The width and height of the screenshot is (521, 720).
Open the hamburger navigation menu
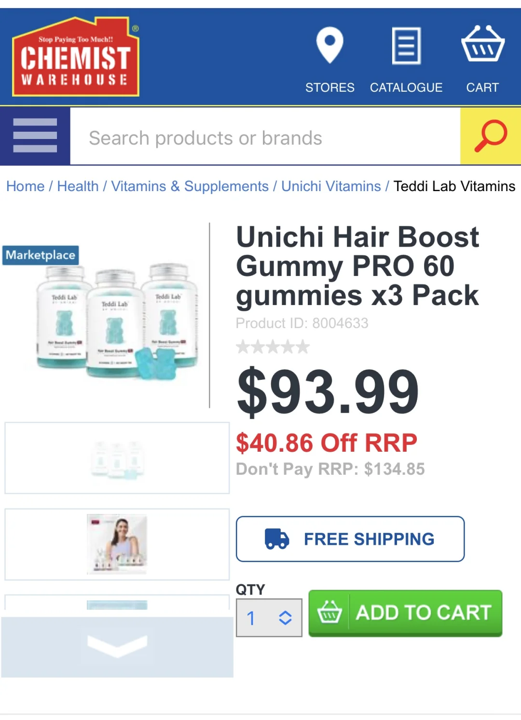tap(35, 136)
